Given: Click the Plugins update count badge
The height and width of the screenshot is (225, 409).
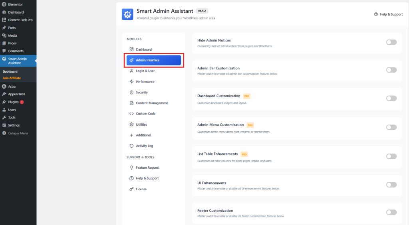Looking at the screenshot, I should tap(22, 102).
